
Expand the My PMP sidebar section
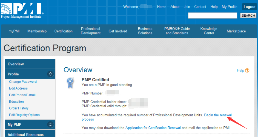coord(50,124)
